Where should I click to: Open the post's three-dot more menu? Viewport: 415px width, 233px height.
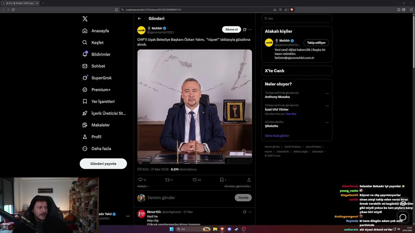pyautogui.click(x=250, y=29)
